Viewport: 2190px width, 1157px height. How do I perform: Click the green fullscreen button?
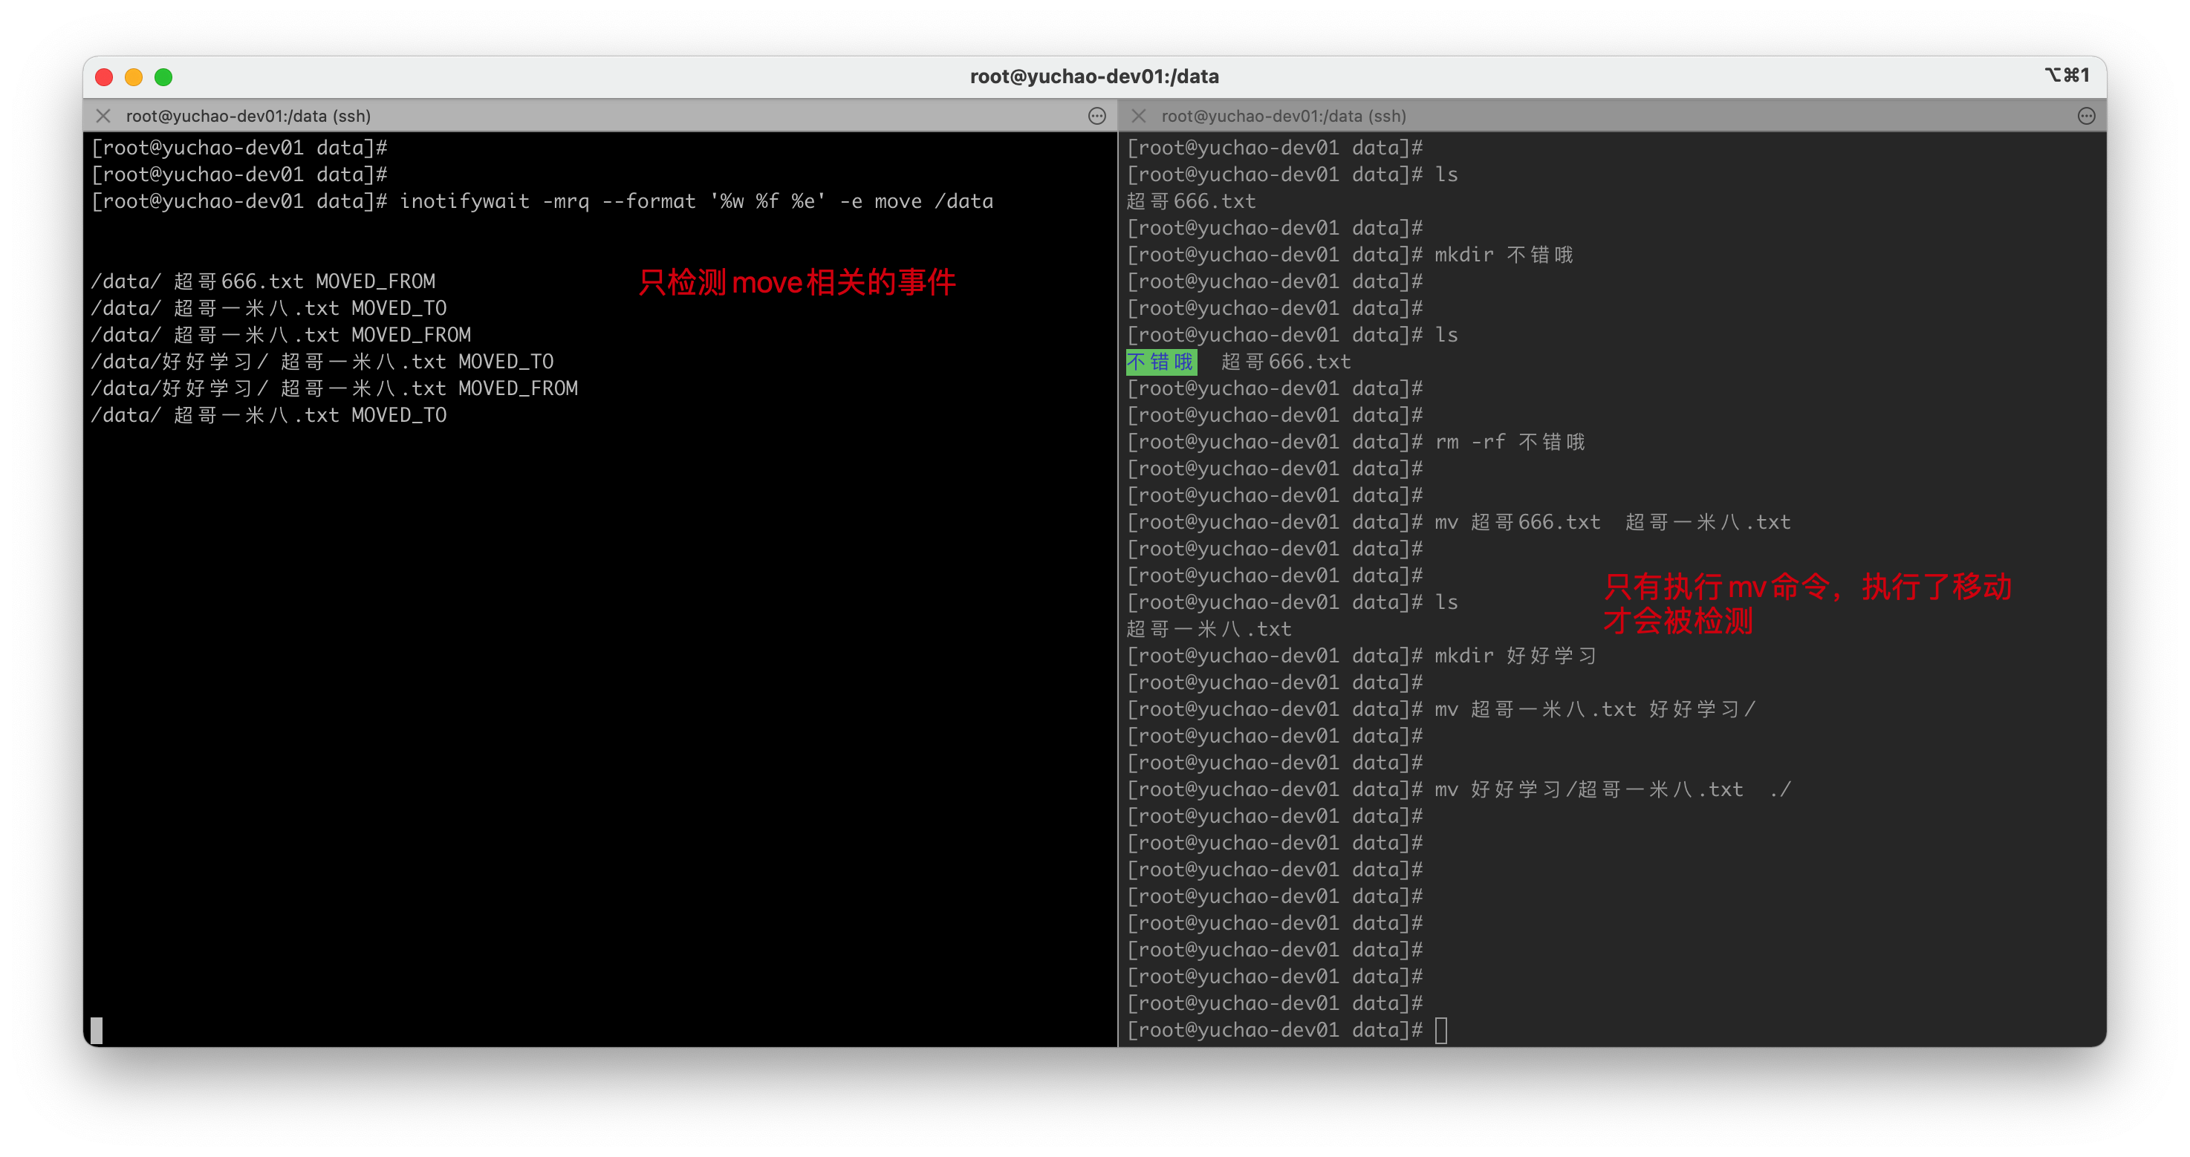click(x=163, y=77)
